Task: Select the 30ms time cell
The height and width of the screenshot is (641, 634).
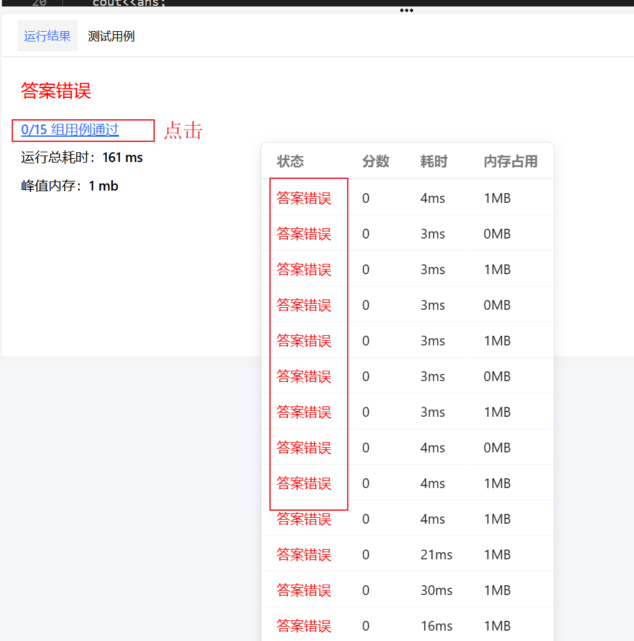Action: point(436,590)
